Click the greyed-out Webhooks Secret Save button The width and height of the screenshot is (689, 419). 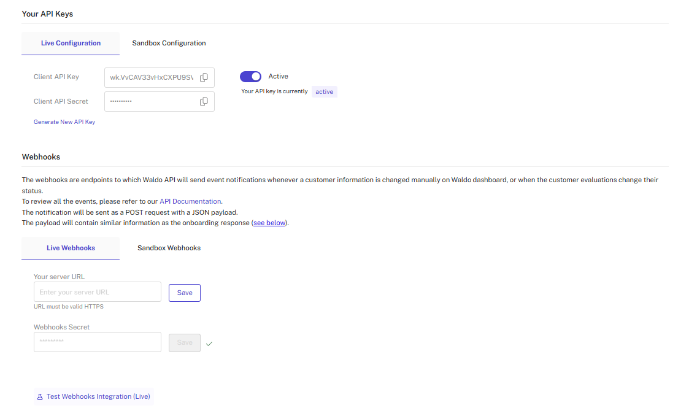pos(185,343)
